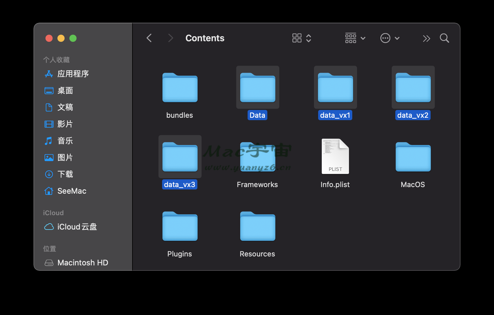This screenshot has height=315, width=494.
Task: Open 桌面 from the sidebar
Action: pyautogui.click(x=65, y=91)
